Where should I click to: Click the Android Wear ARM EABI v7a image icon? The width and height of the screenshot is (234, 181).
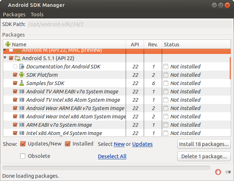click(x=22, y=108)
